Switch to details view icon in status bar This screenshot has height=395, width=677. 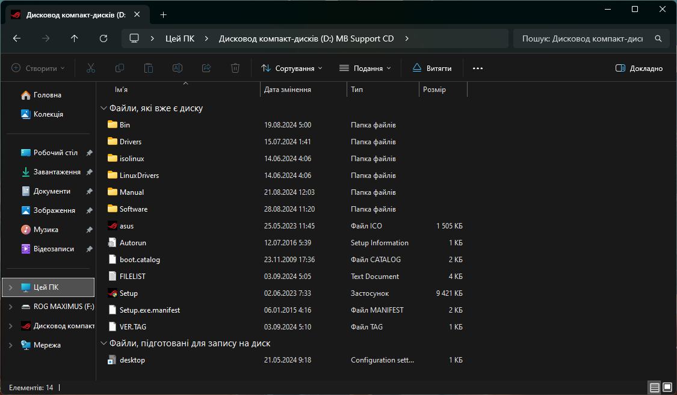[654, 387]
